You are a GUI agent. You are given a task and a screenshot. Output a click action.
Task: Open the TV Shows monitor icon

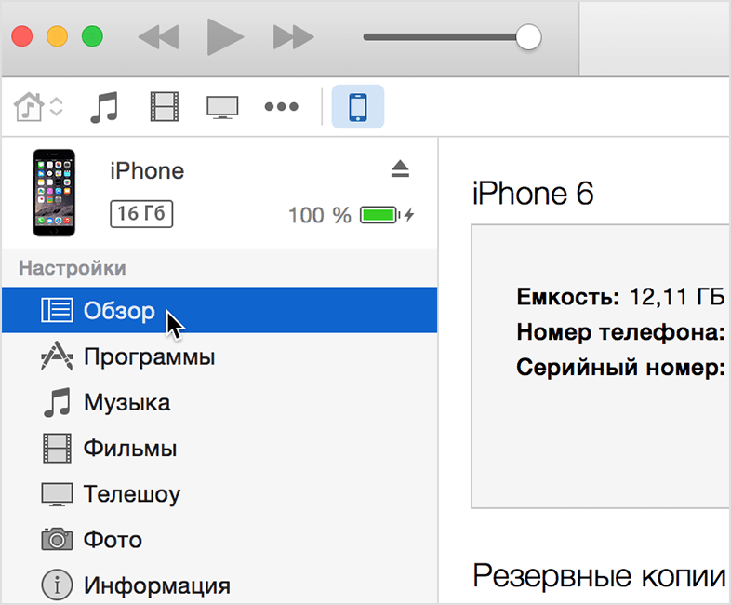point(222,107)
